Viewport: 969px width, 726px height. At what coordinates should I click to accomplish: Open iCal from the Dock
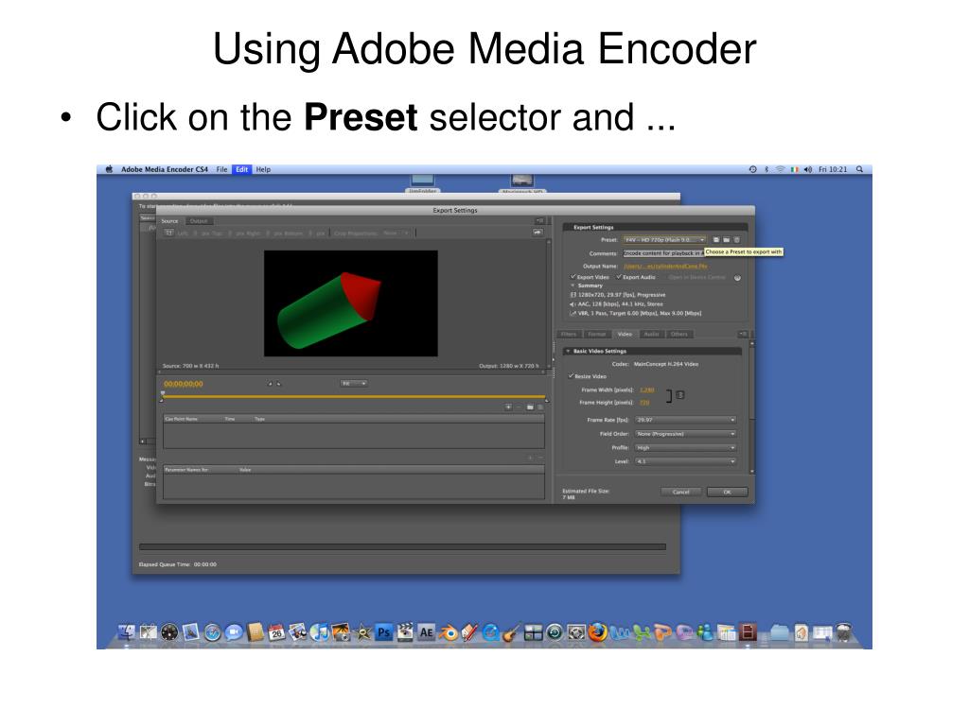coord(277,632)
